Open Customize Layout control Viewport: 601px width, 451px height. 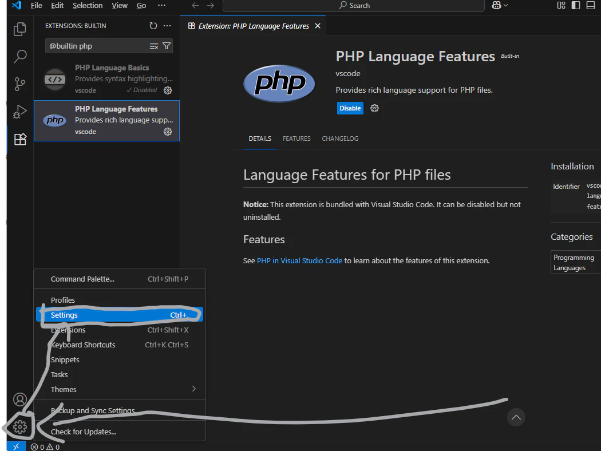coord(561,5)
